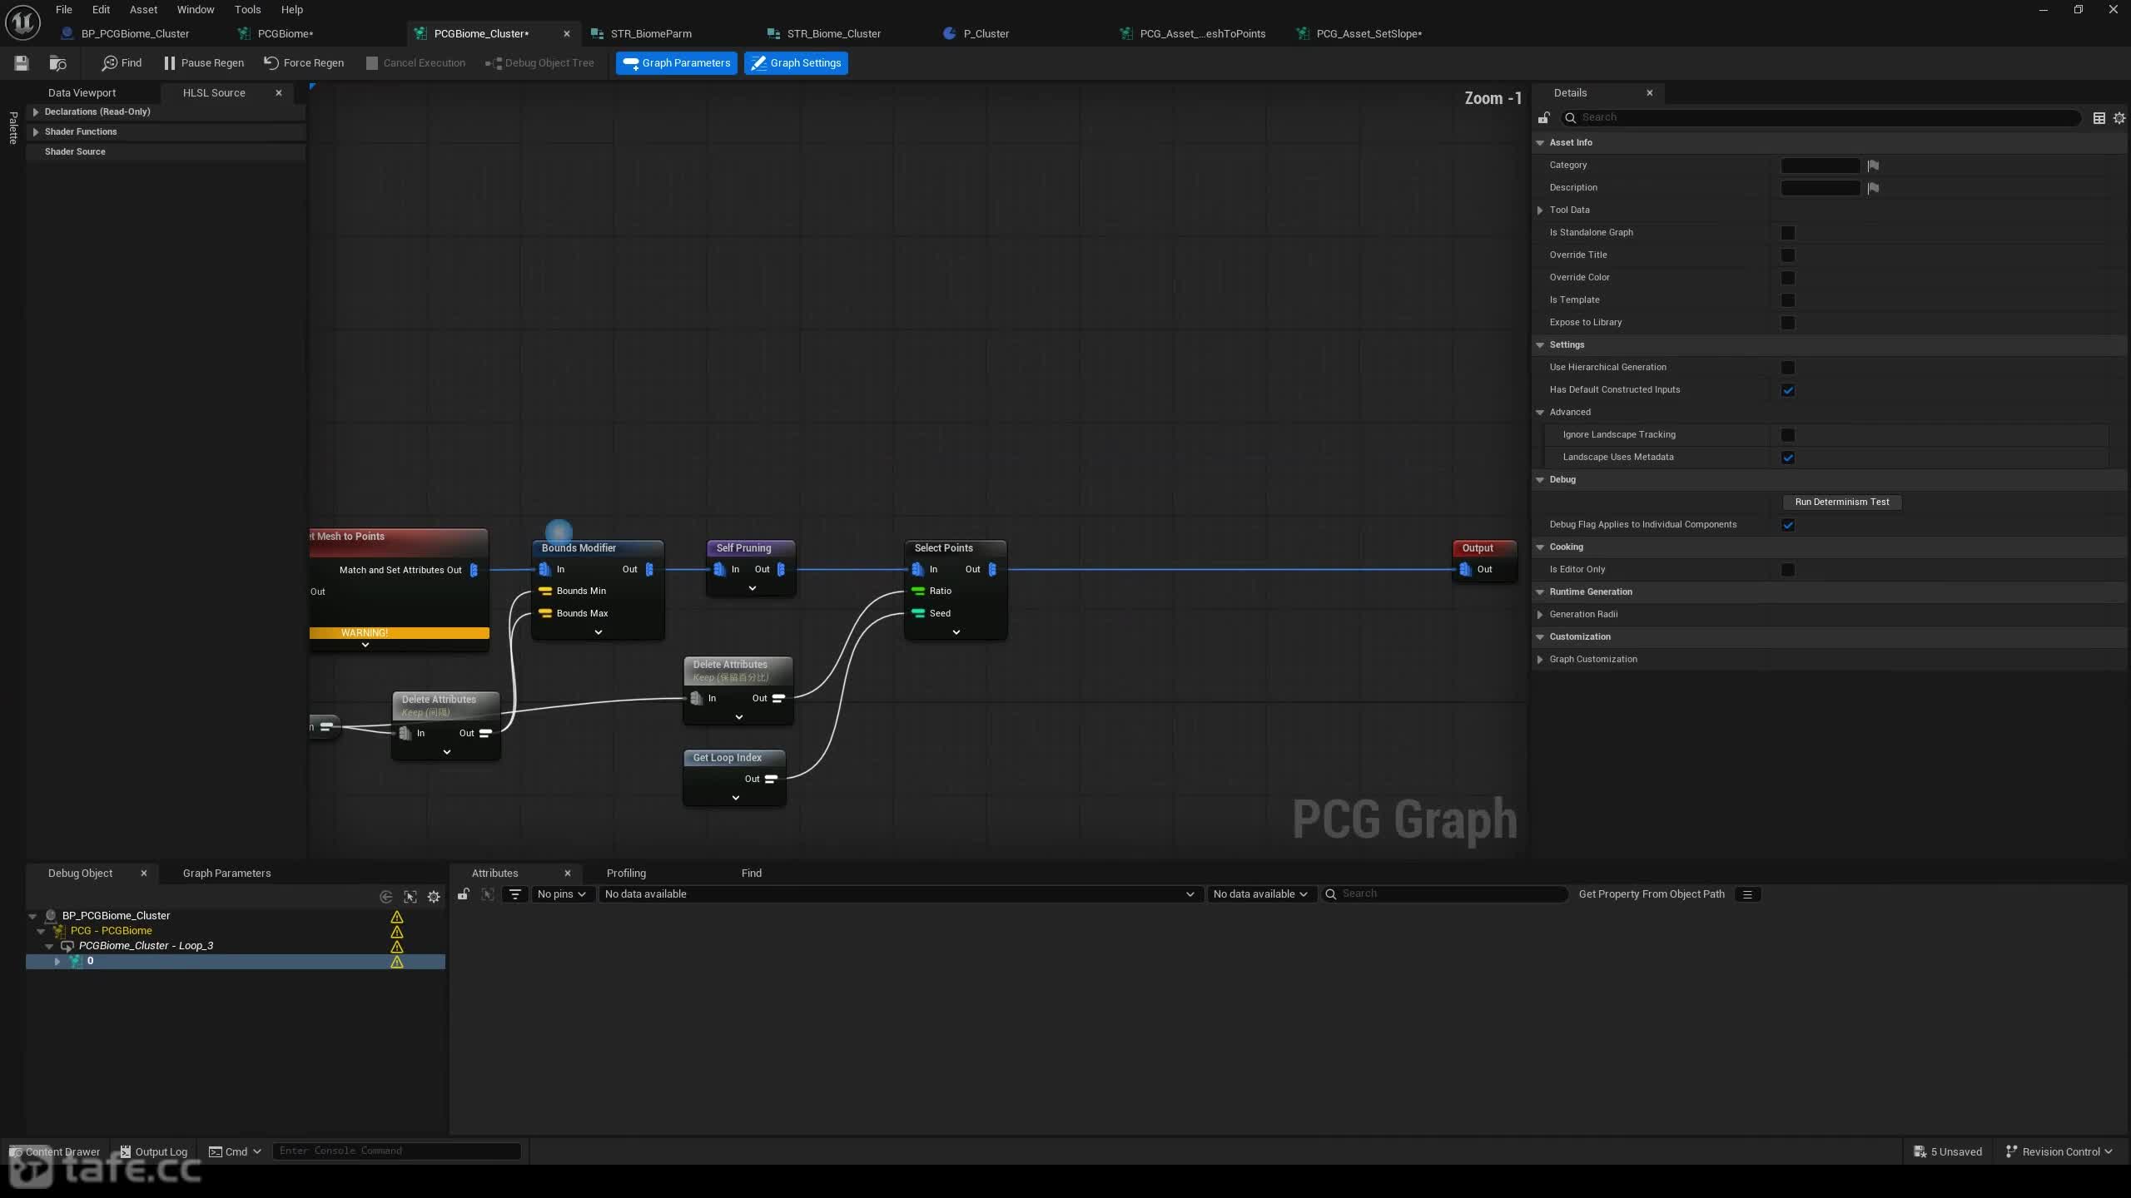This screenshot has width=2131, height=1198.
Task: Open Details panel settings gear
Action: click(x=2119, y=118)
